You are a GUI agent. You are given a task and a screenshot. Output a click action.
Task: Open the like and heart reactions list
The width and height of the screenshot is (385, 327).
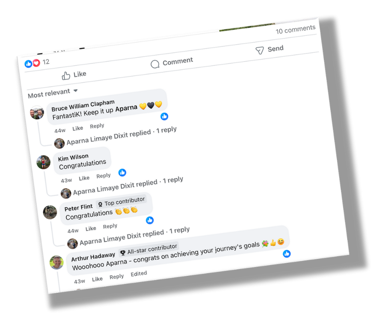[x=37, y=63]
